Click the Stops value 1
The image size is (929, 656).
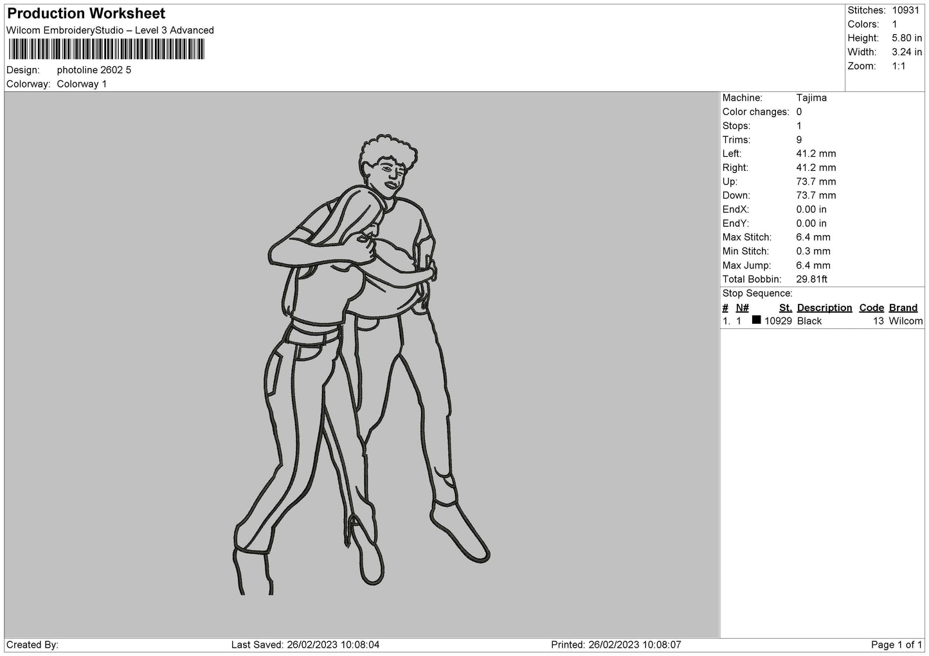[x=799, y=126]
